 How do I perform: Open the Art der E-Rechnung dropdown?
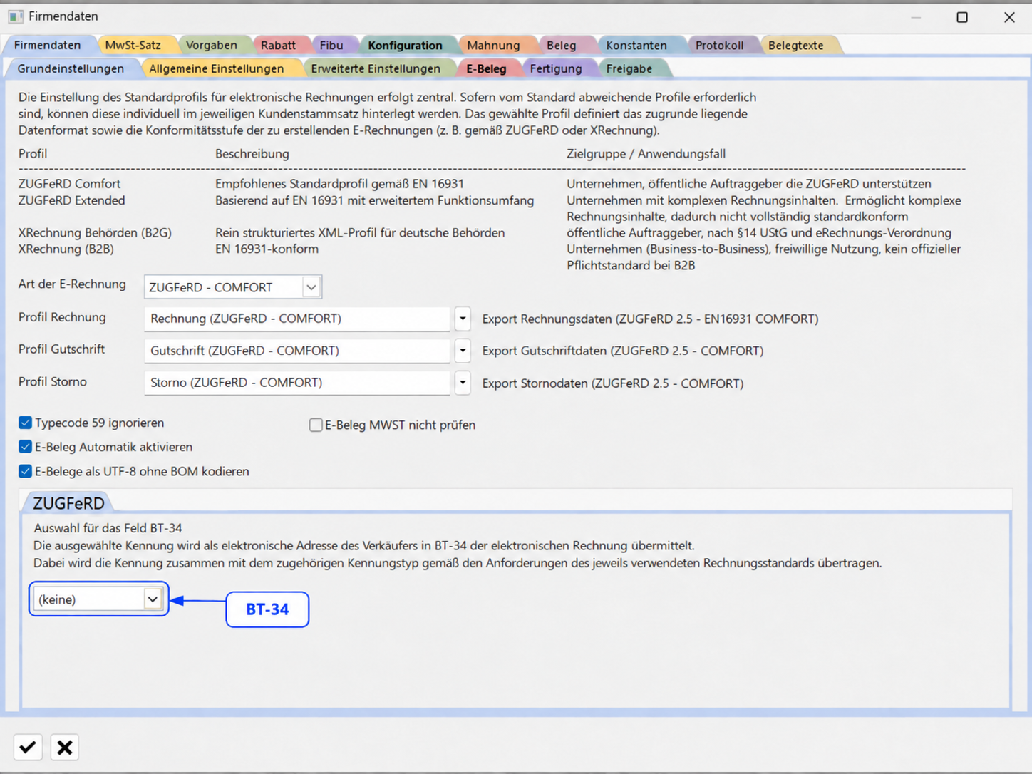click(311, 287)
